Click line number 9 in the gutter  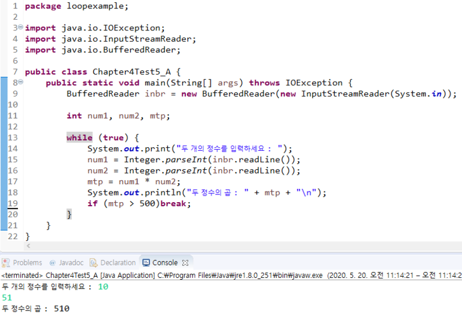click(15, 94)
